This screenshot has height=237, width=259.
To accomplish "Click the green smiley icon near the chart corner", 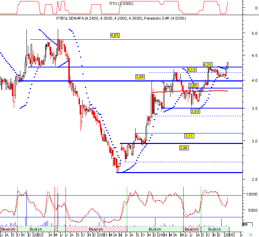I will coord(251,235).
